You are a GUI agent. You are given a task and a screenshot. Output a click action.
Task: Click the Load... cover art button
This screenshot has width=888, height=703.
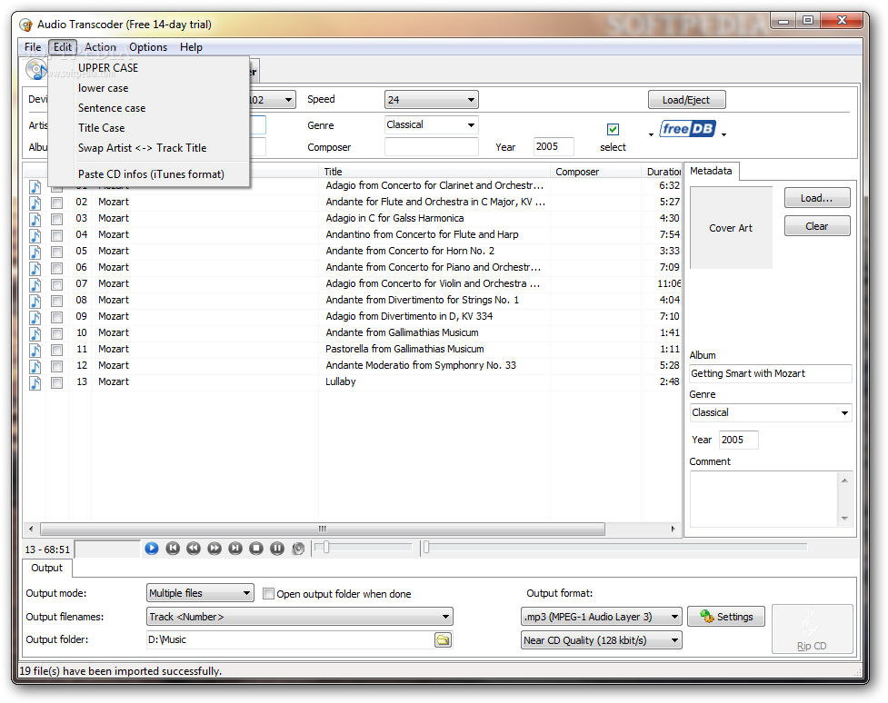[816, 198]
